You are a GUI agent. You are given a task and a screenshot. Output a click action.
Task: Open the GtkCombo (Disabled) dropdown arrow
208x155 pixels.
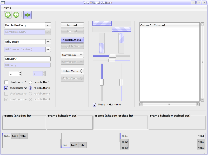click(x=48, y=49)
